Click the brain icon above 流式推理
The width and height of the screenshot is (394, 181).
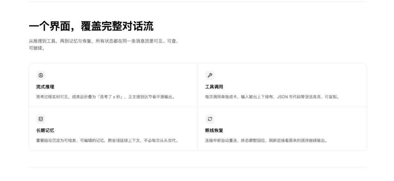coord(41,75)
